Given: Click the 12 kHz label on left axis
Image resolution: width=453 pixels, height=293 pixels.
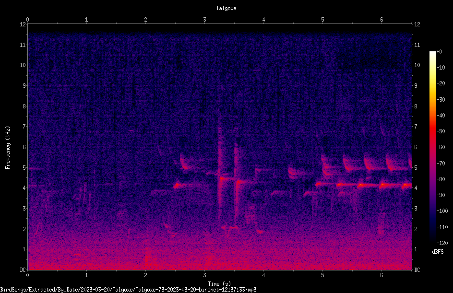Looking at the screenshot, I should 23,24.
